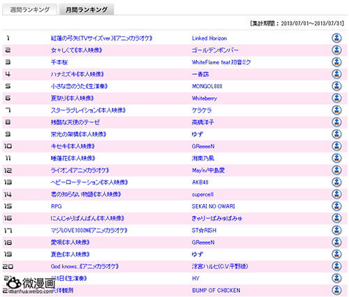Open song RPG

pyautogui.click(x=56, y=206)
